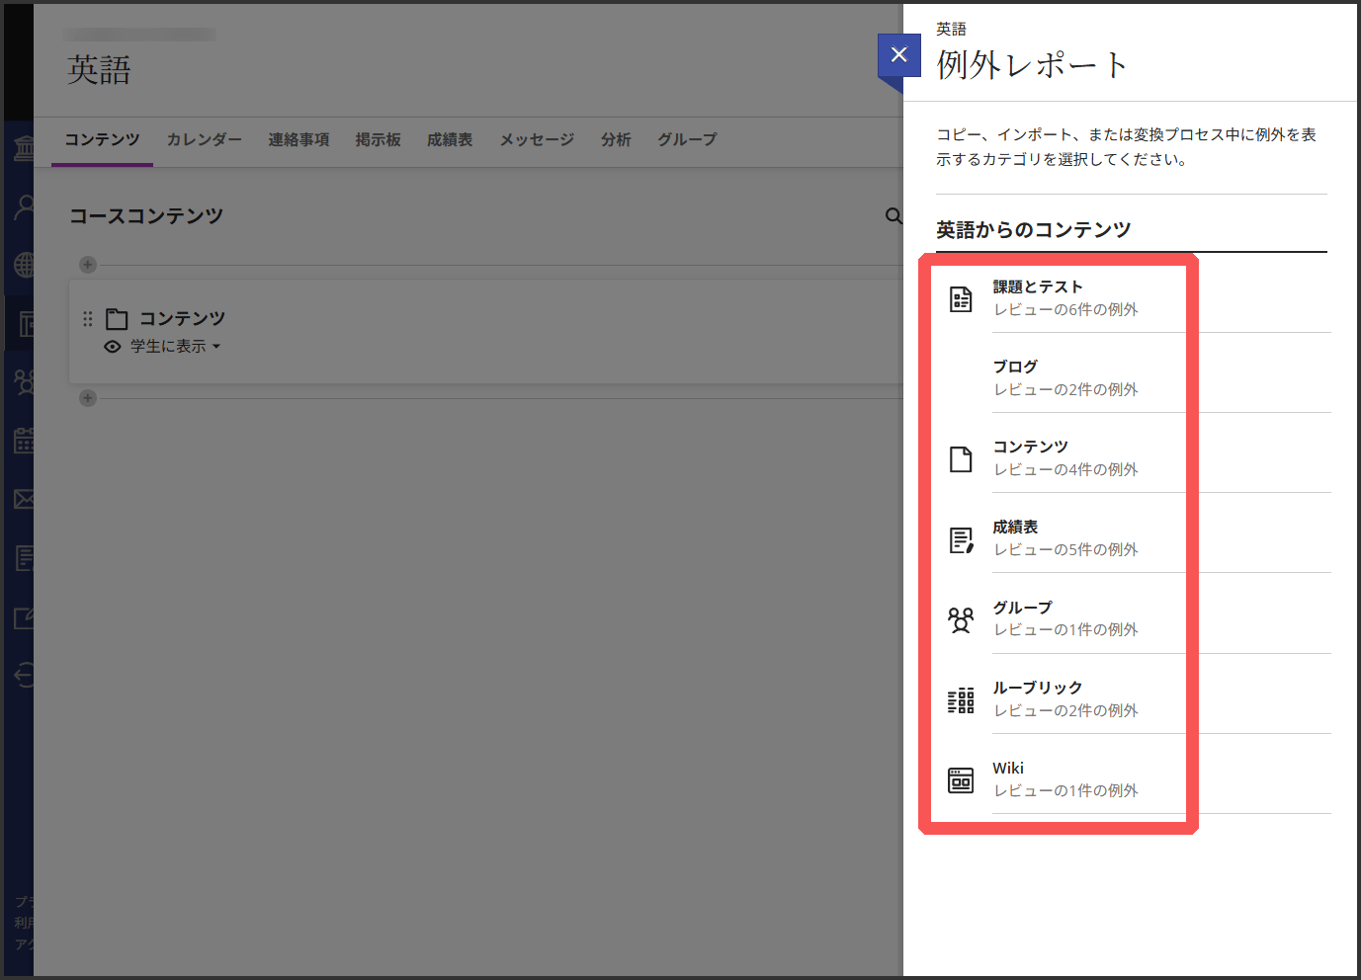Open the 課題とテスト exceptions entry
This screenshot has width=1361, height=980.
point(1064,297)
